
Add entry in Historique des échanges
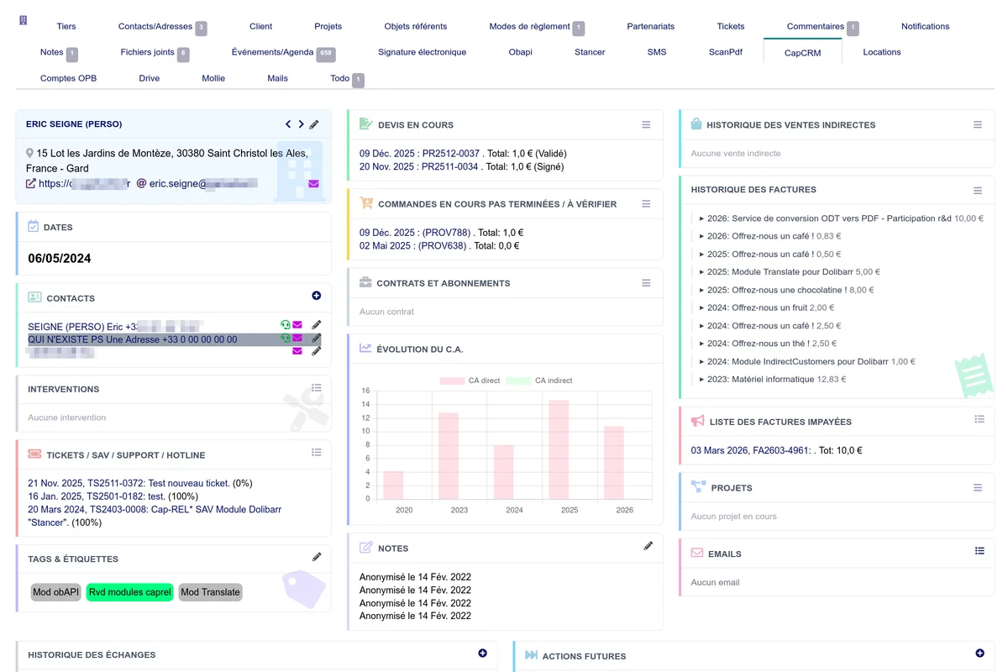pos(482,654)
